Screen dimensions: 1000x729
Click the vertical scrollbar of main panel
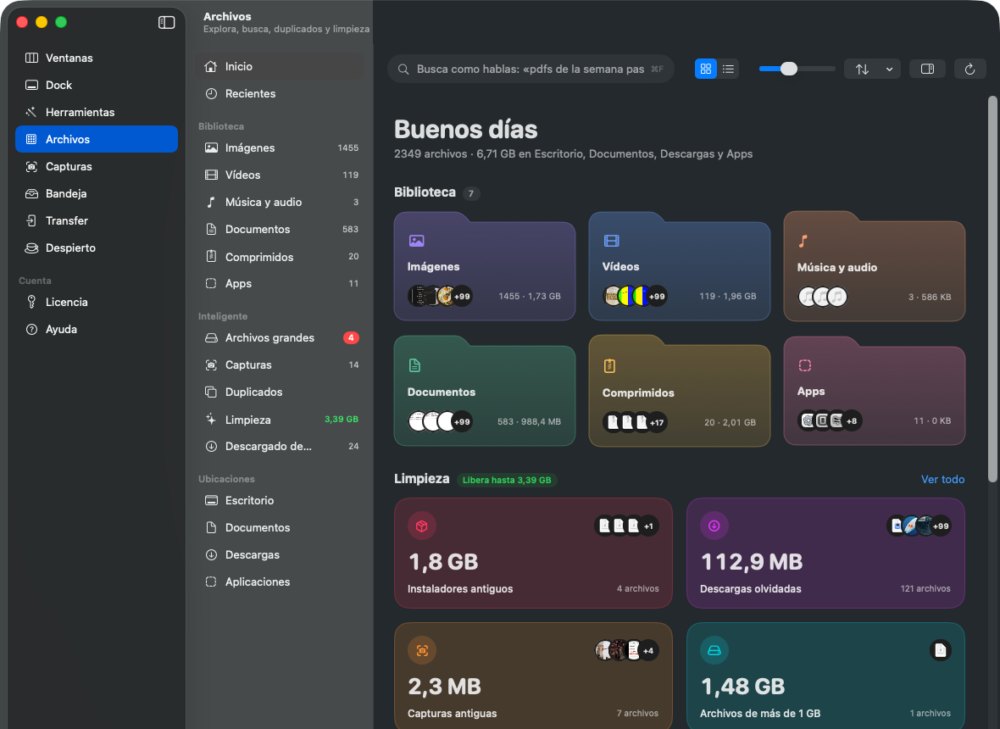992,289
